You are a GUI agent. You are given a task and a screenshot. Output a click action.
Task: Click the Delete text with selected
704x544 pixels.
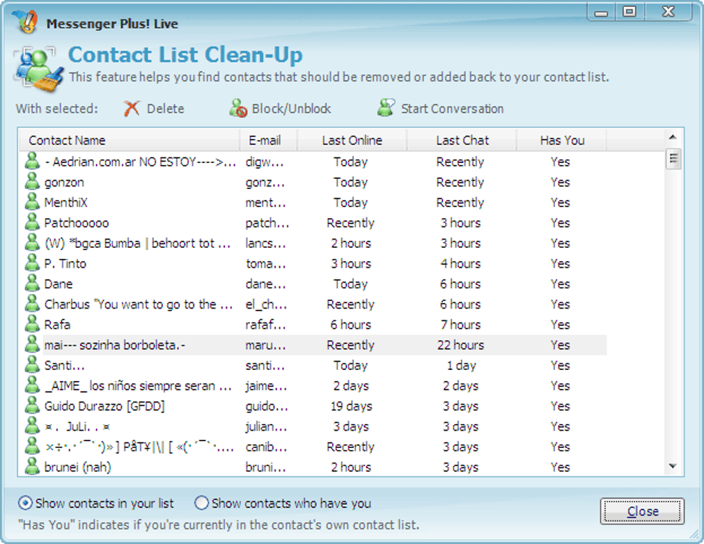(165, 108)
